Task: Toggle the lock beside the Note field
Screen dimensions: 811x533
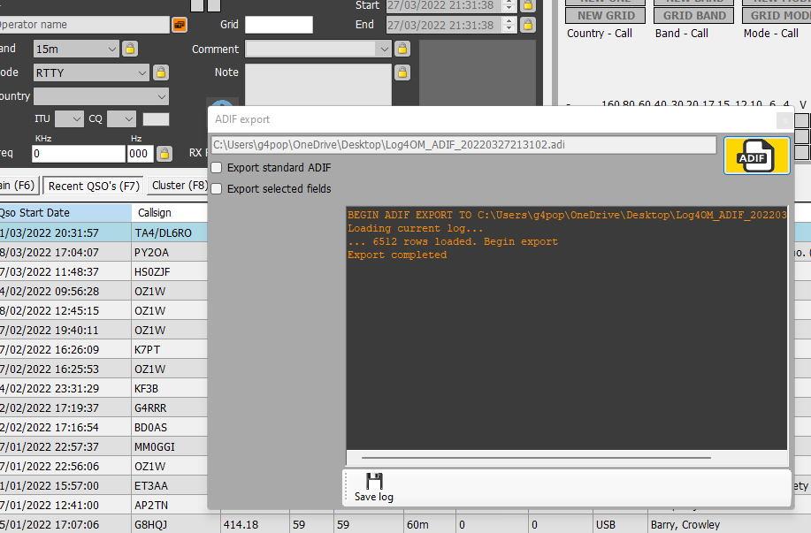Action: point(402,72)
